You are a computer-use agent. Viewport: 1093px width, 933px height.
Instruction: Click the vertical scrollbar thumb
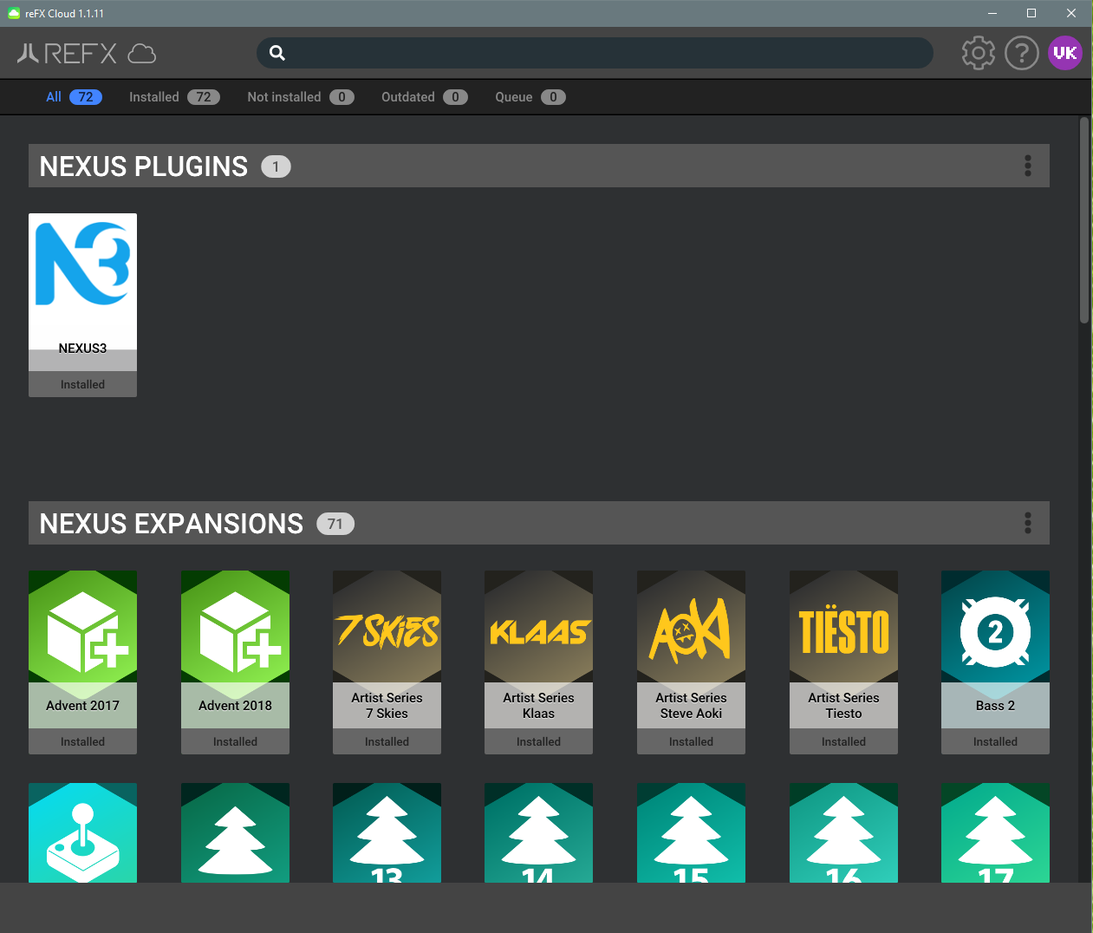tap(1084, 220)
